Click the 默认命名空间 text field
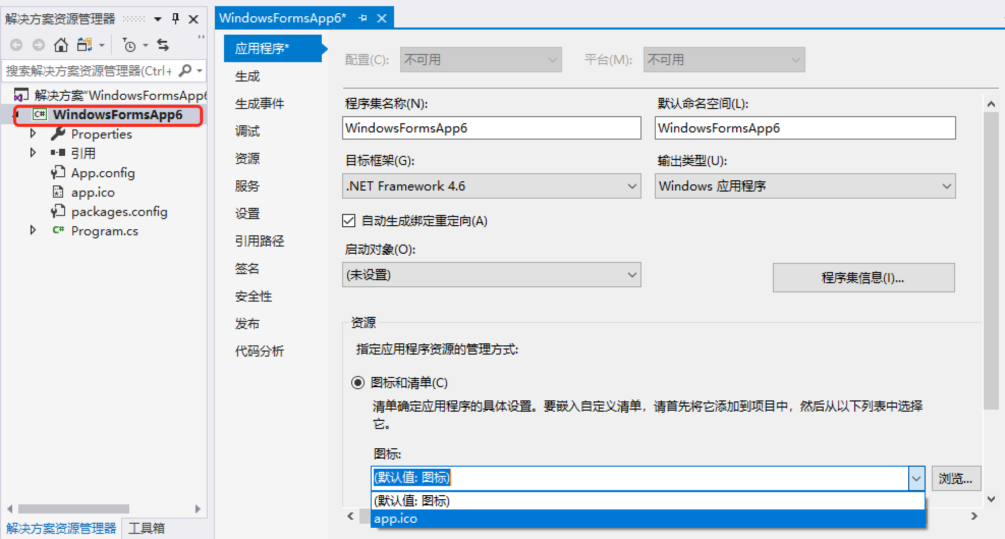1005x539 pixels. (805, 128)
